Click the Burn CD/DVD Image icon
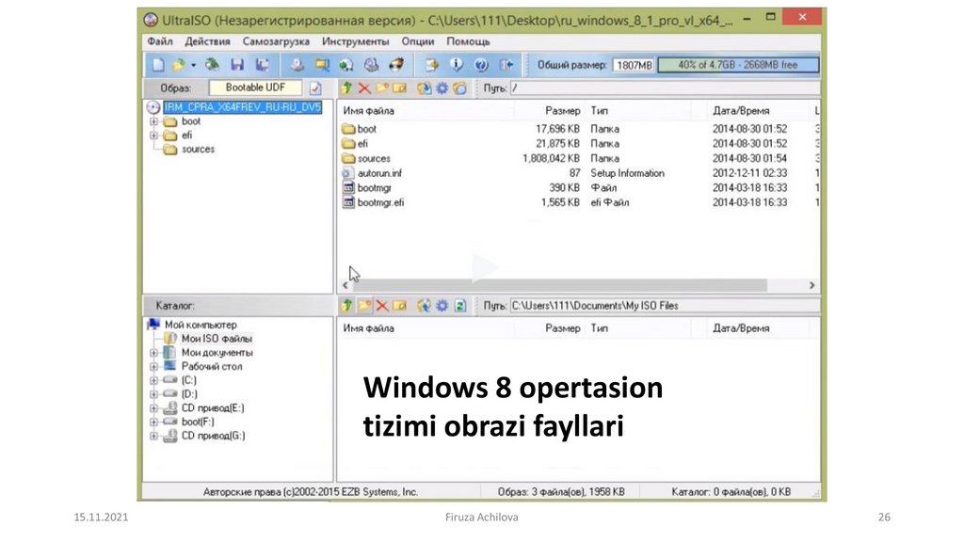 tap(396, 65)
